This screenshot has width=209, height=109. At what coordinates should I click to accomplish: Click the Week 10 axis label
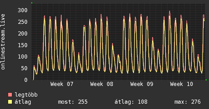(182, 84)
